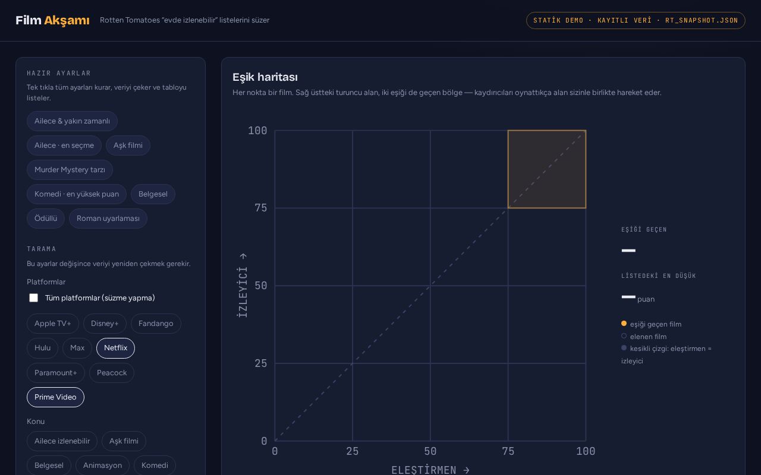Select the "Ödüllü" preset chip

(46, 218)
